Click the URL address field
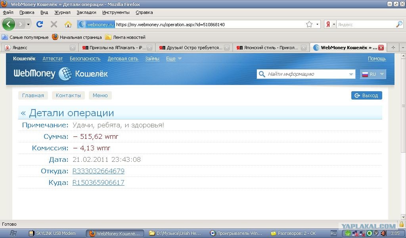Image resolution: width=406 pixels, height=238 pixels. point(210,24)
